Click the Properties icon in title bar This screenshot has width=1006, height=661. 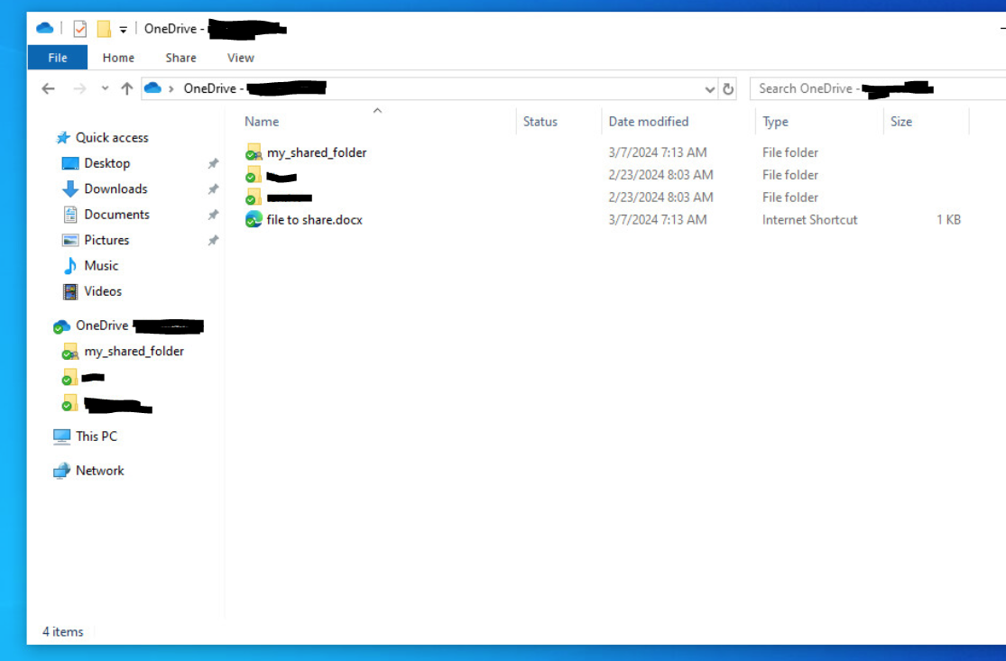(x=79, y=29)
